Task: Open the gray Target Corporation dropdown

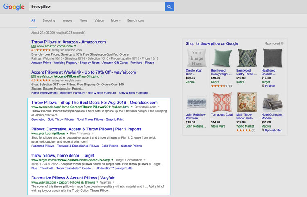Action: 144,160
